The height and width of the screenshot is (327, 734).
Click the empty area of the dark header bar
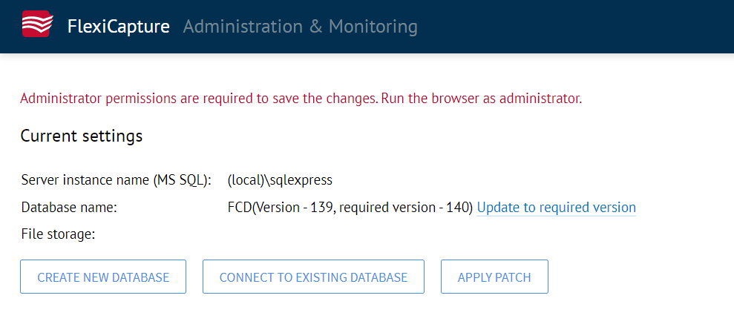click(576, 26)
